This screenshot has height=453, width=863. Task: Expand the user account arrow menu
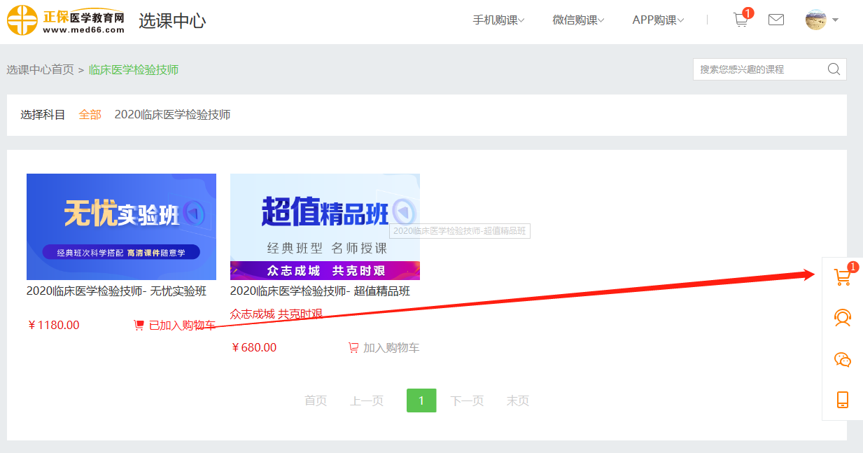click(x=835, y=20)
